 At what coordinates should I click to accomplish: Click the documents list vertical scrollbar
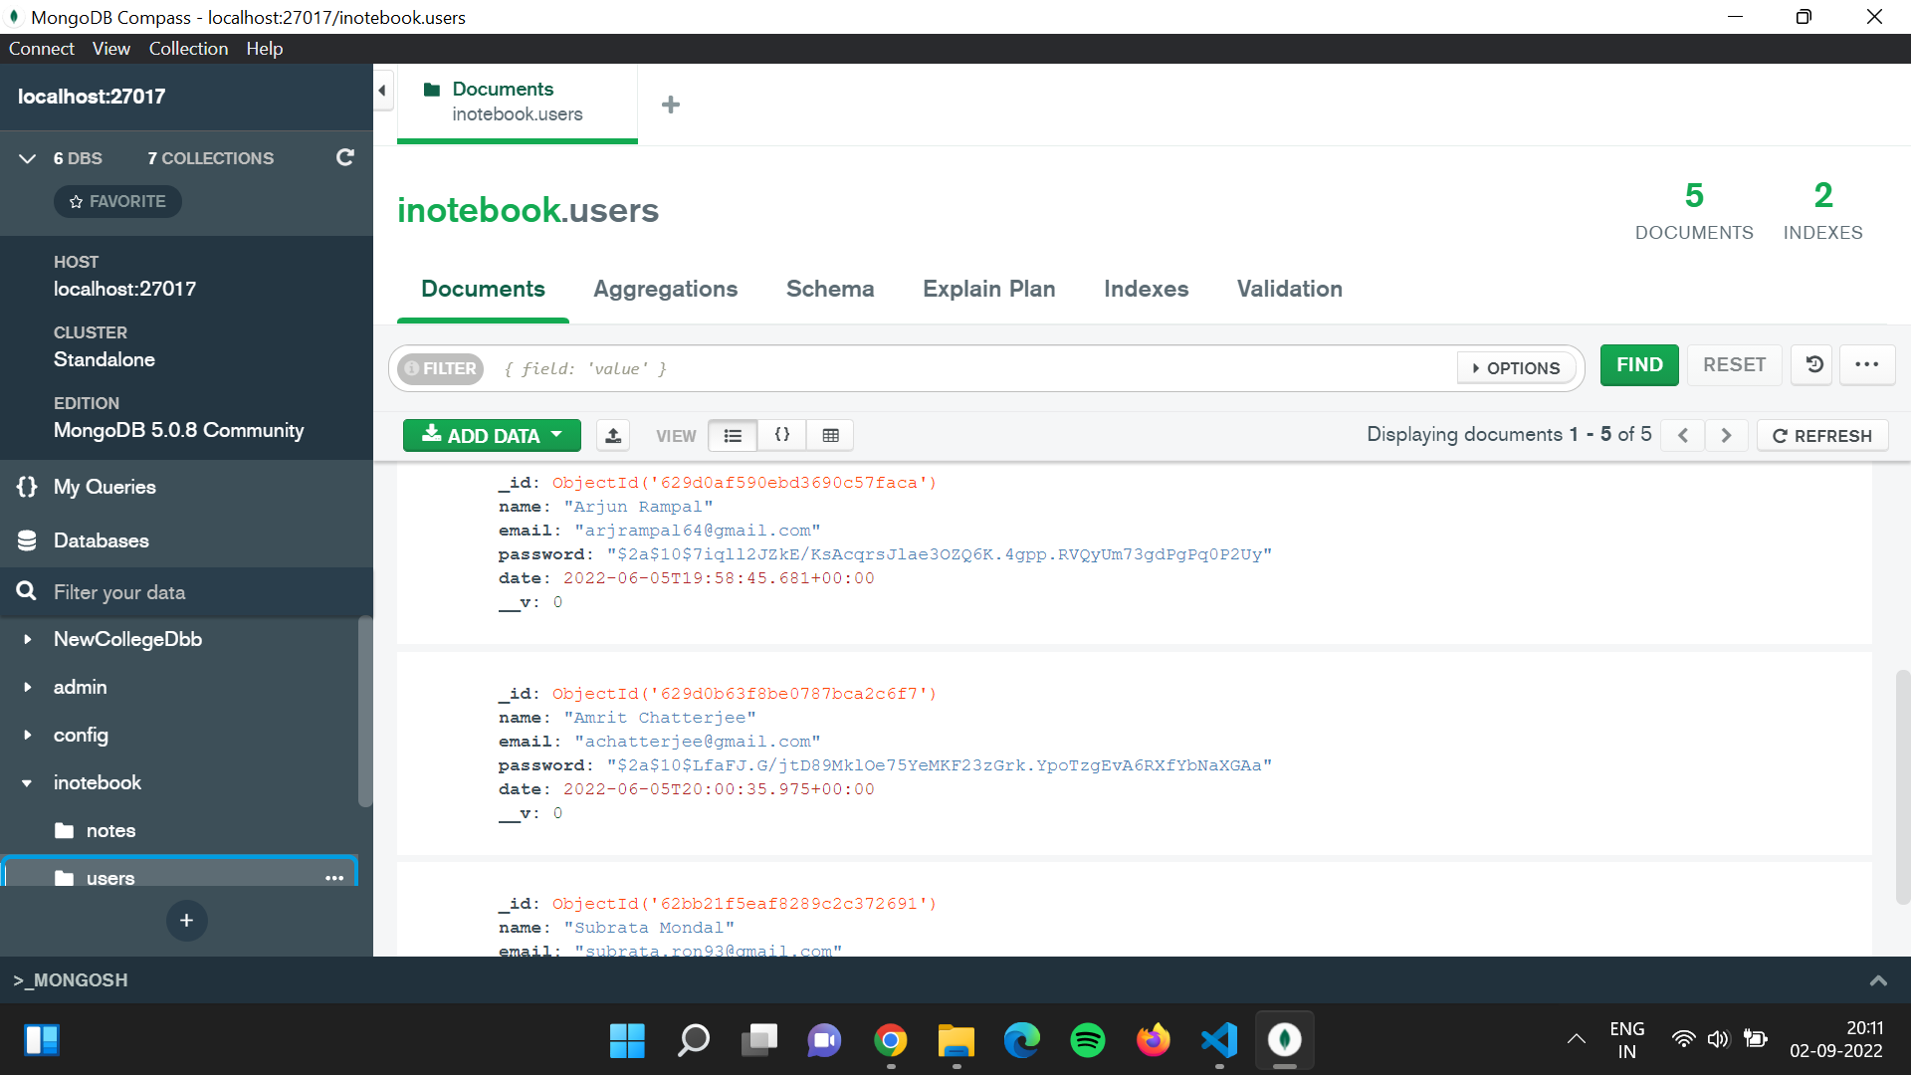click(x=1903, y=786)
